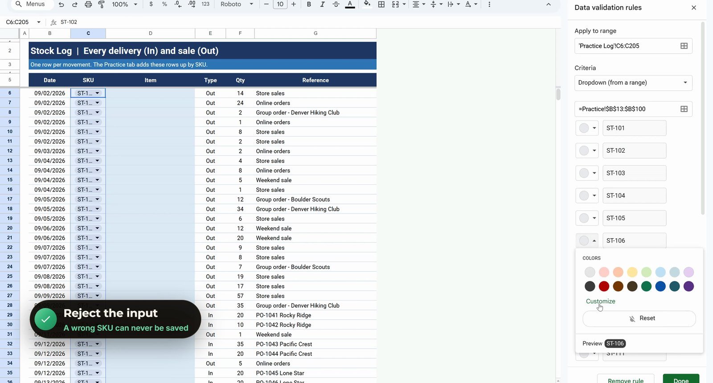Open the fill color tool

tap(367, 4)
